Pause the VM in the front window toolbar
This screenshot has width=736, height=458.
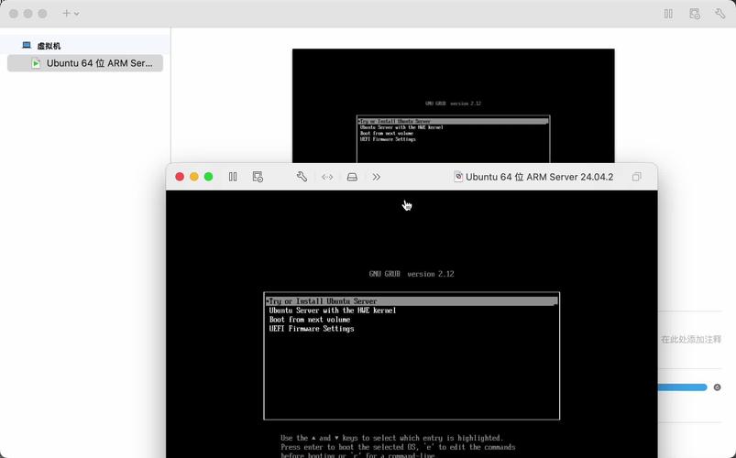[232, 177]
